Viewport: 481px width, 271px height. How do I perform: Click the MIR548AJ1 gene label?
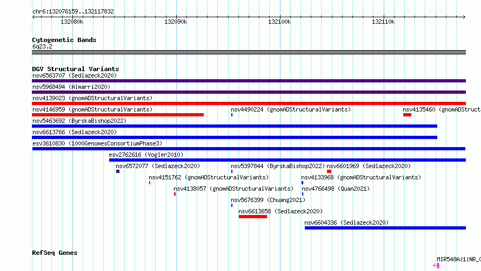pos(459,259)
